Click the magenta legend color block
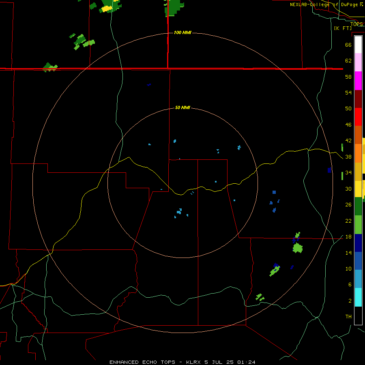The width and height of the screenshot is (365, 365). 358,81
